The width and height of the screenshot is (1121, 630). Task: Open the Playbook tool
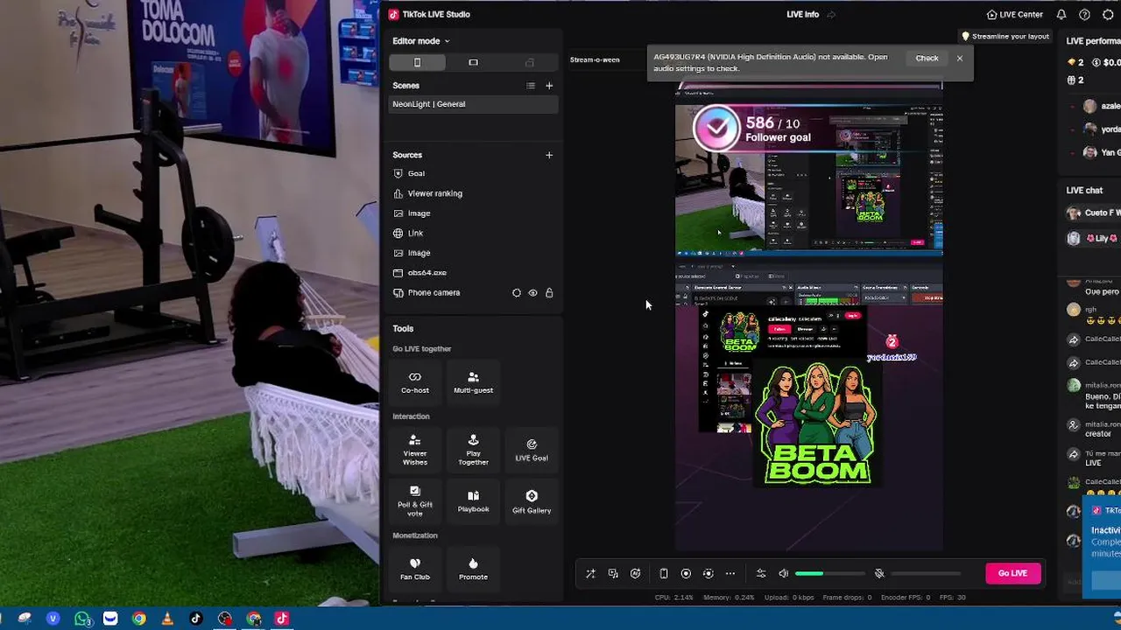pos(473,500)
